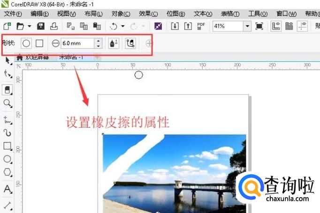Toggle full-screen preview

pyautogui.click(x=259, y=26)
